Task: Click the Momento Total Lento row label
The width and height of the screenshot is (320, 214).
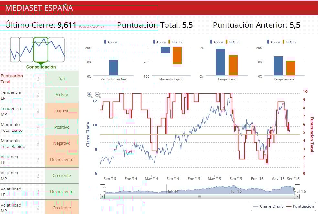Action: click(x=12, y=128)
